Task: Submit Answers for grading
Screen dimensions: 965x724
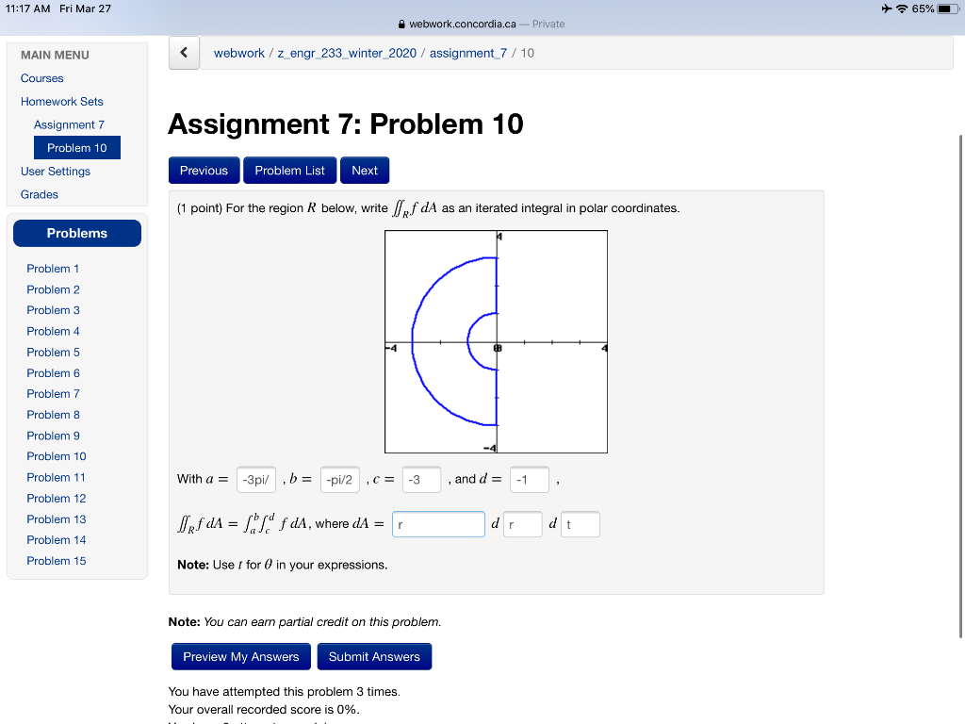Action: coord(374,656)
